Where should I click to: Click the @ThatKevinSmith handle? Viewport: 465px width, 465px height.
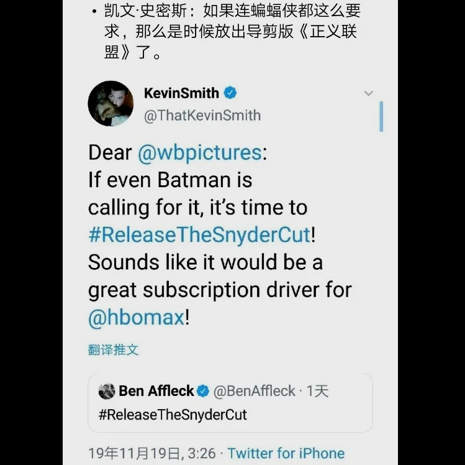[202, 116]
